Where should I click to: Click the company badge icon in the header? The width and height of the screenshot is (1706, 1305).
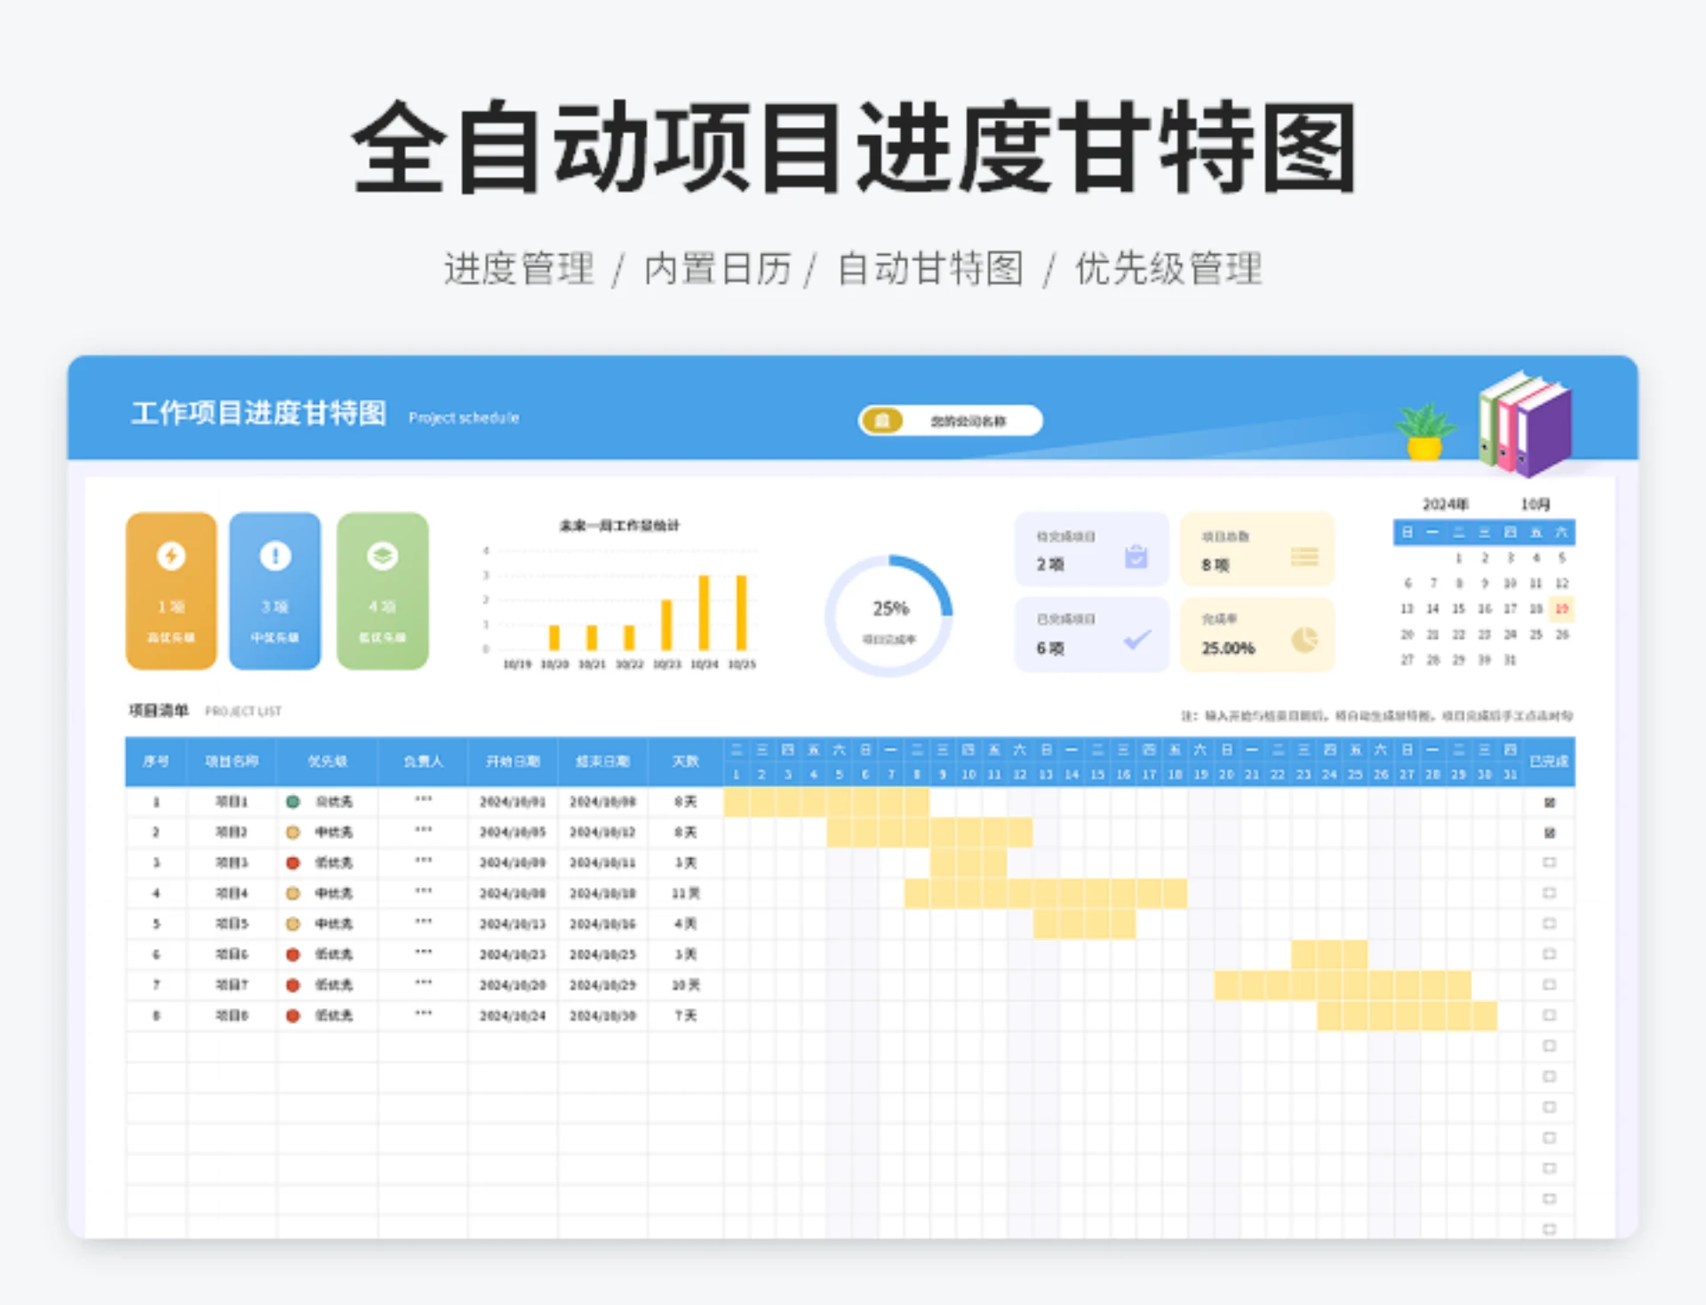click(881, 420)
